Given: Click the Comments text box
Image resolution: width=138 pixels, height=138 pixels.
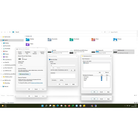Looking at the screenshot, I should [x=63, y=76].
